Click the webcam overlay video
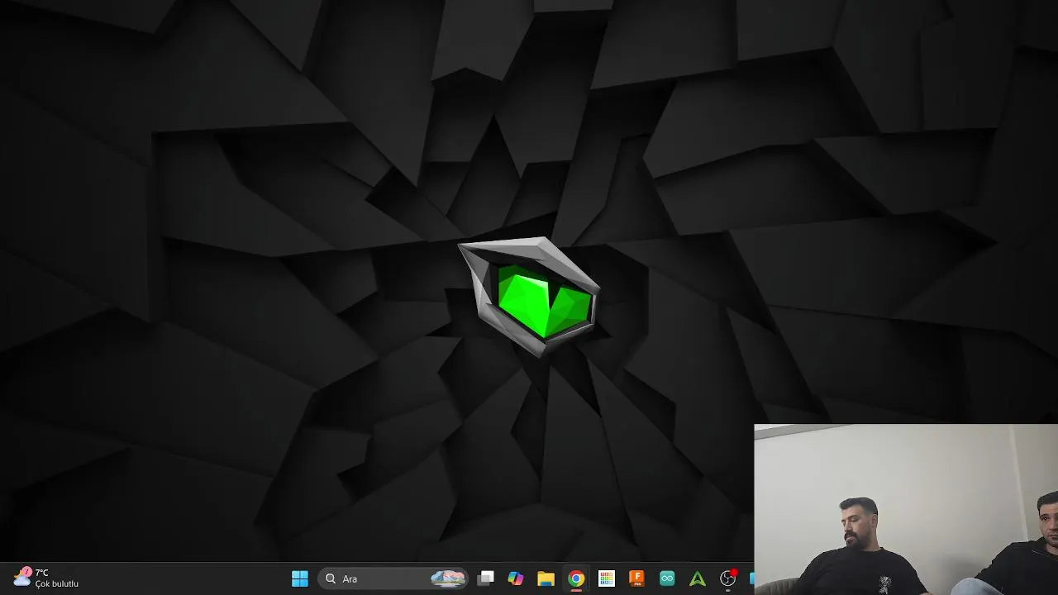This screenshot has height=595, width=1058. click(x=906, y=510)
